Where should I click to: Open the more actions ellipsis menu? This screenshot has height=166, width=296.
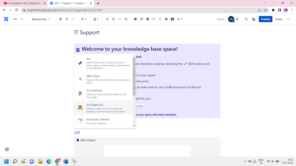[288, 19]
